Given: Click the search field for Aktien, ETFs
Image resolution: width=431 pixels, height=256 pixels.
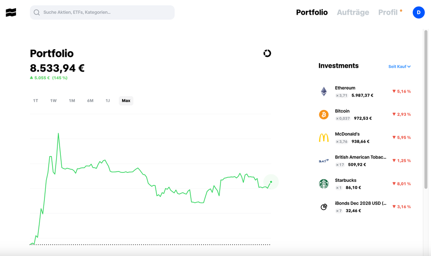Looking at the screenshot, I should click(x=102, y=12).
